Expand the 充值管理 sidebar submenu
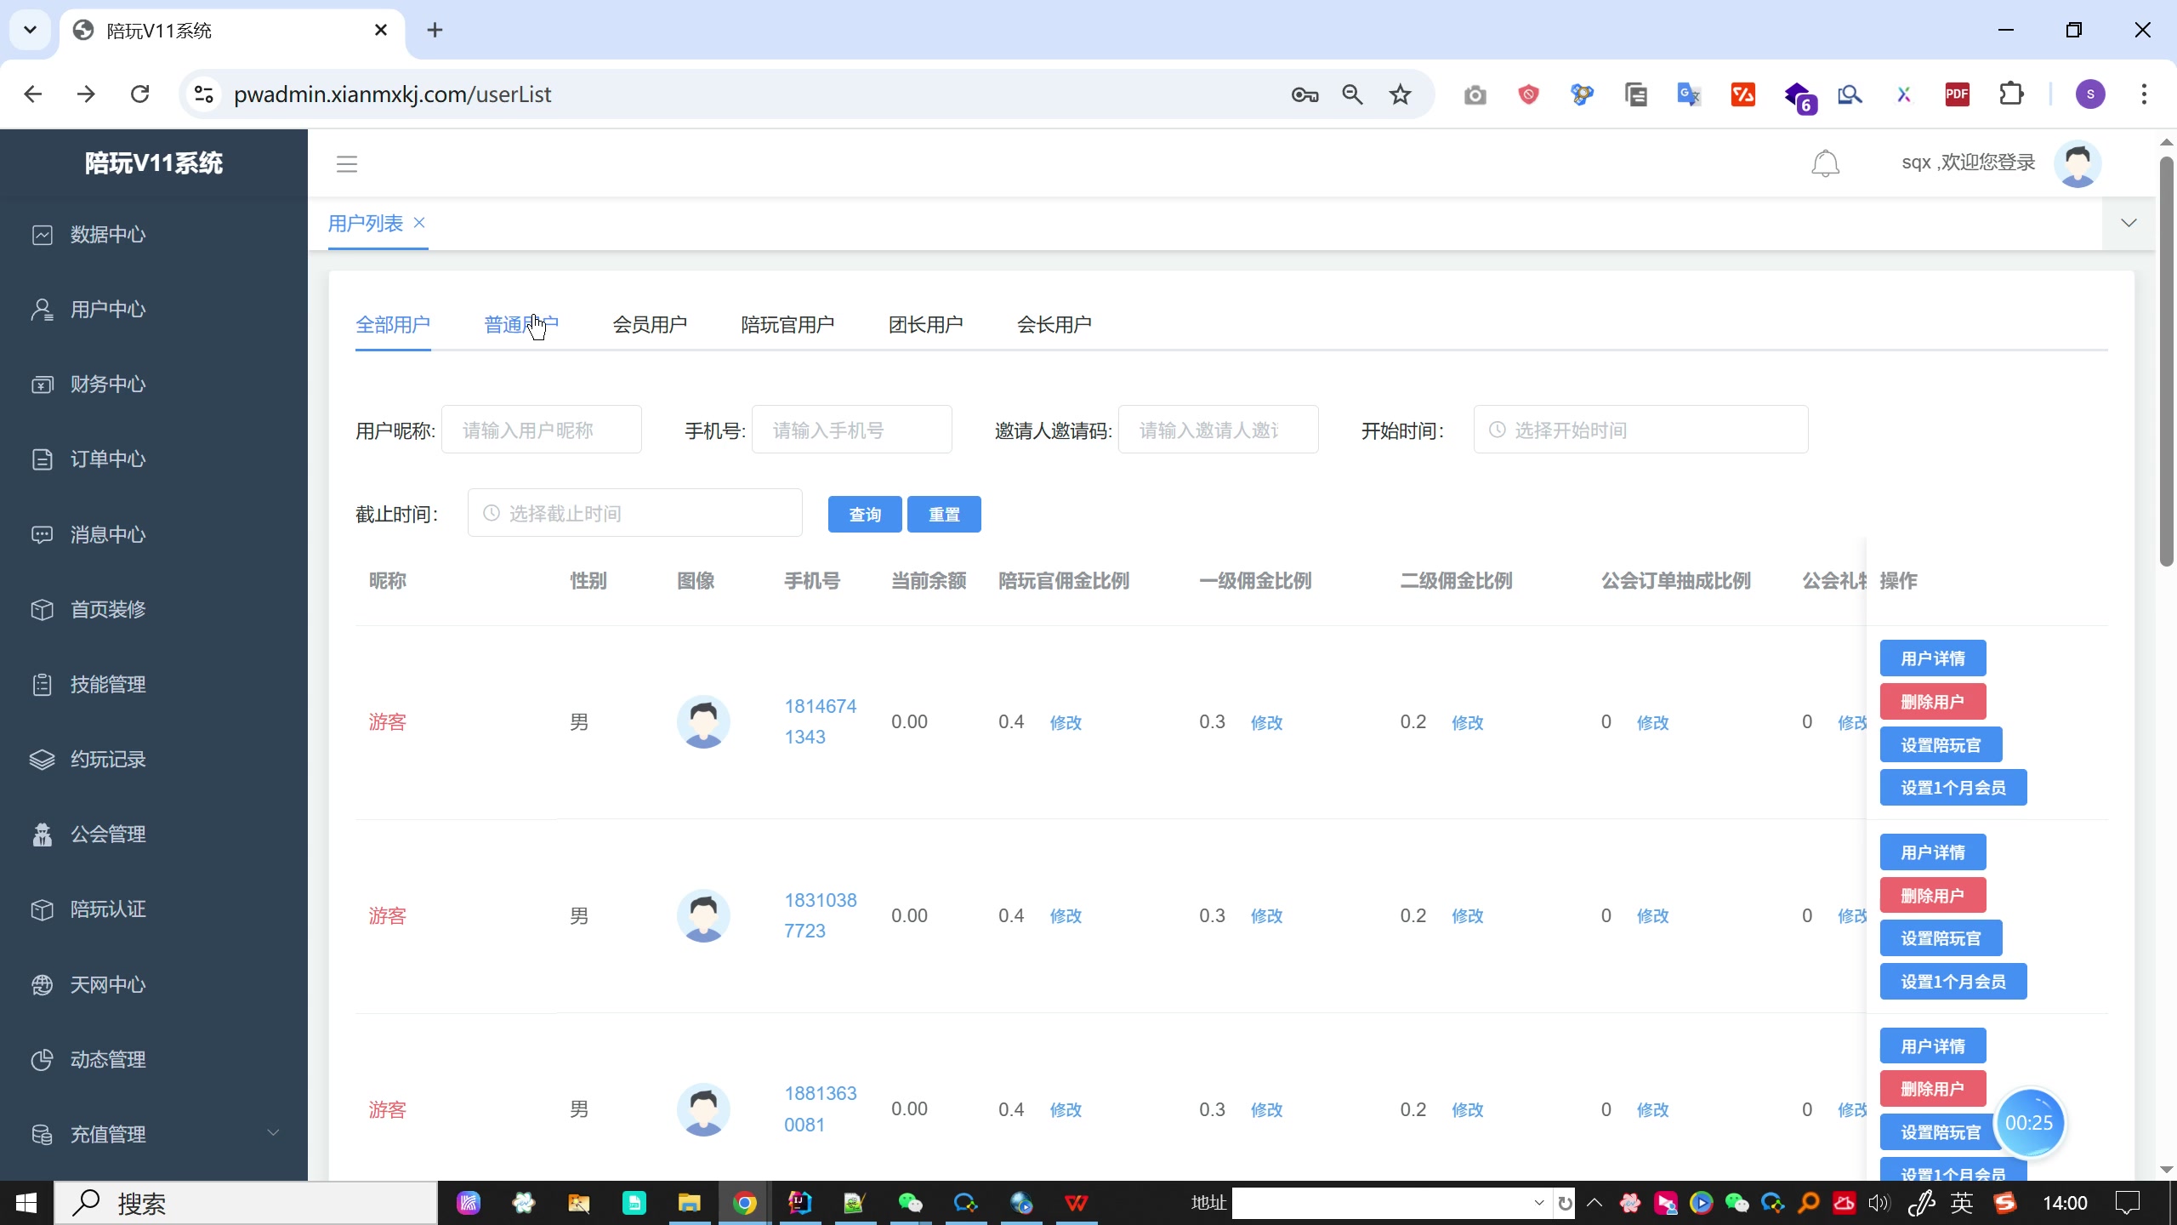The image size is (2177, 1225). coord(273,1133)
